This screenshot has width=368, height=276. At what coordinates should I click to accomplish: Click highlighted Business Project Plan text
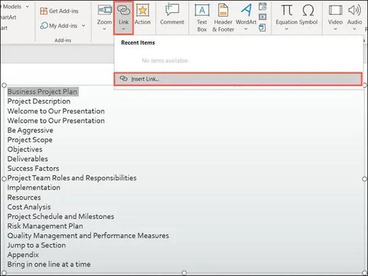42,92
